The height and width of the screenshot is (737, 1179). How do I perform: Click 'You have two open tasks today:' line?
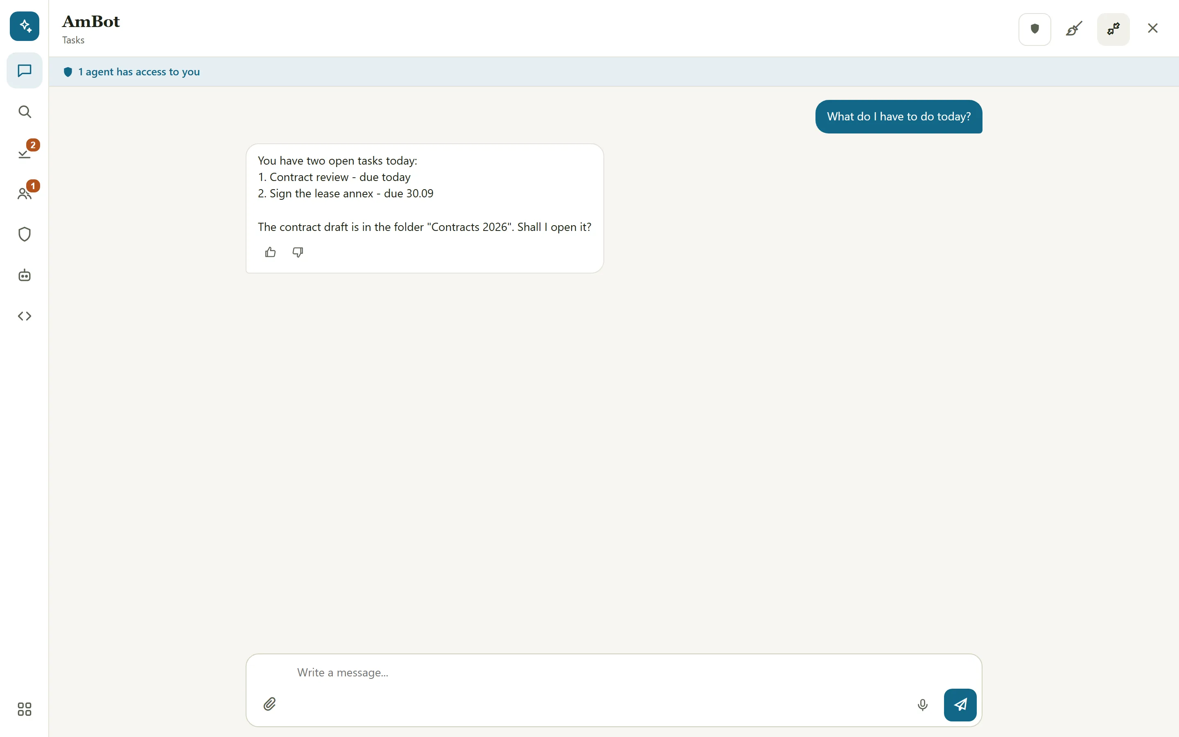coord(338,161)
